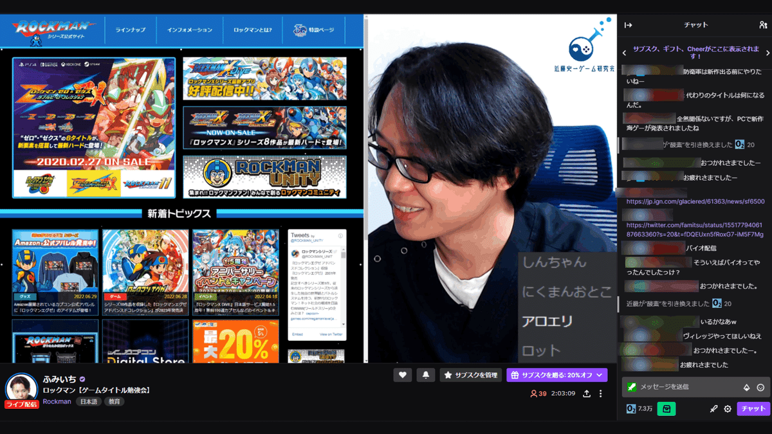Open the streamer's profile avatar

[21, 388]
